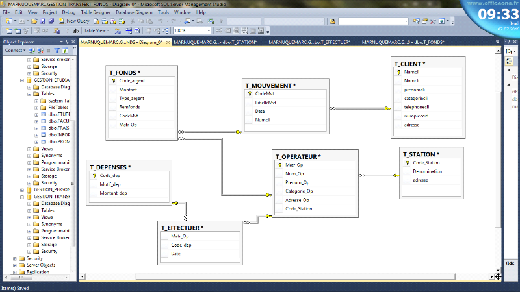520x292 pixels.
Task: Click the Undo icon in toolbar
Action: [161, 21]
